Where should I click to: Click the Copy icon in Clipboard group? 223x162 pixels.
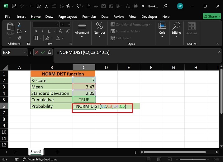click(19, 31)
